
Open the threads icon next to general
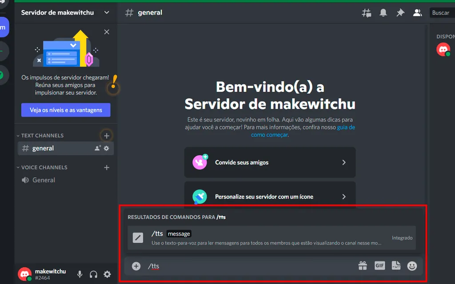click(x=366, y=13)
